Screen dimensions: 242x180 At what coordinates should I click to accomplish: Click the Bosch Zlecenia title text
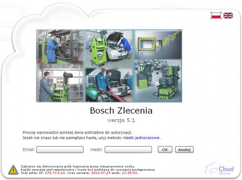coord(121,110)
